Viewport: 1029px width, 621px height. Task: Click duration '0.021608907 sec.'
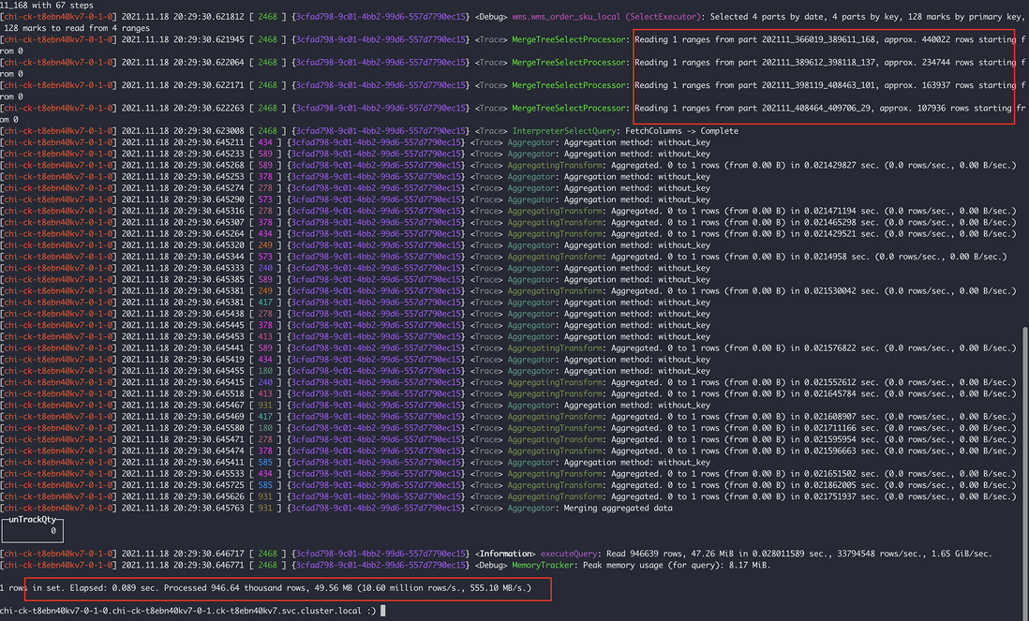[x=840, y=417]
